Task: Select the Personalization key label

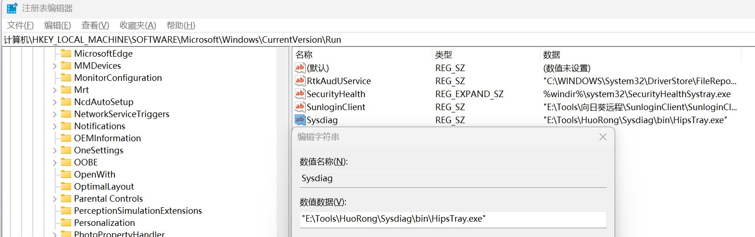Action: (x=105, y=223)
